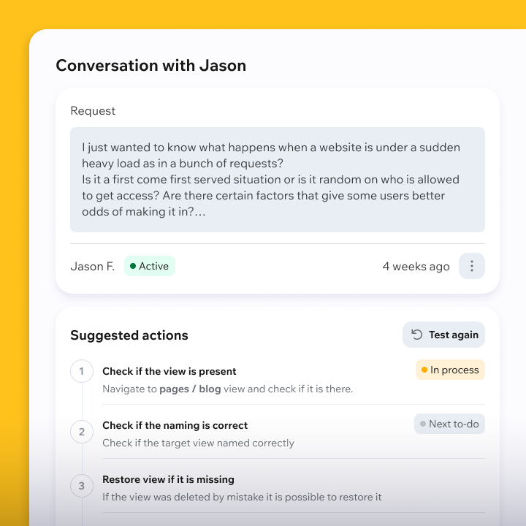This screenshot has width=526, height=526.
Task: Select step 2 number circle
Action: (x=82, y=432)
